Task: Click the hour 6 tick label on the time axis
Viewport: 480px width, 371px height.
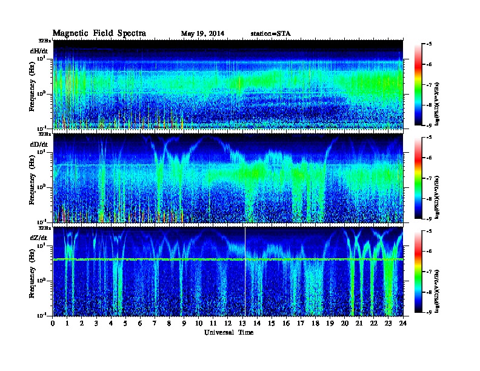Action: [x=140, y=323]
